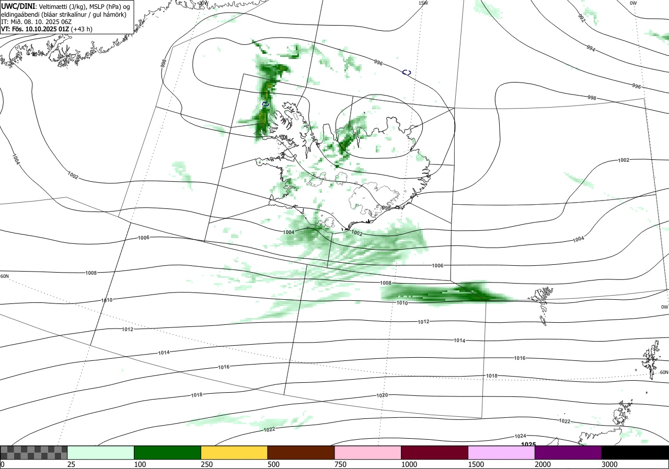Screen dimensions: 669x469
Task: Click the legend tick label '100'
Action: [140, 464]
